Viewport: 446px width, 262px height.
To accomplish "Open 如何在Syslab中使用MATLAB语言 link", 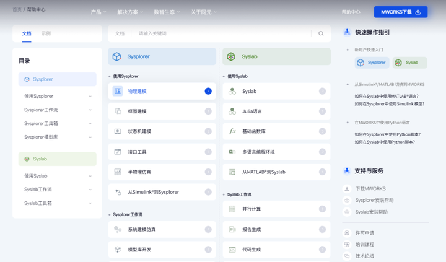I will (387, 96).
